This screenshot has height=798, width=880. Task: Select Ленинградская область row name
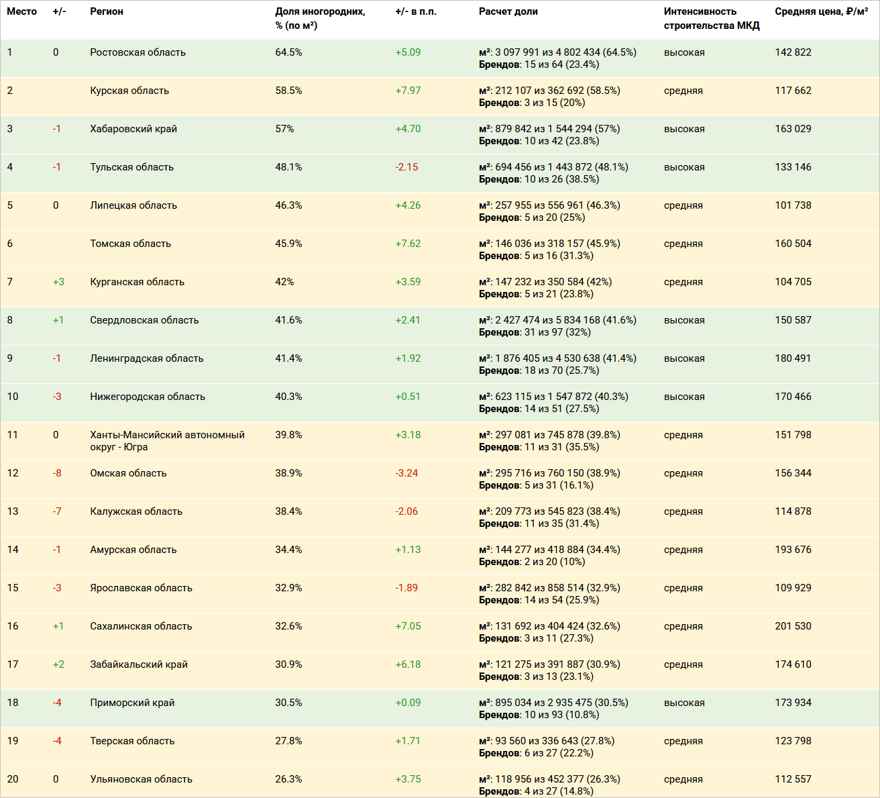146,358
